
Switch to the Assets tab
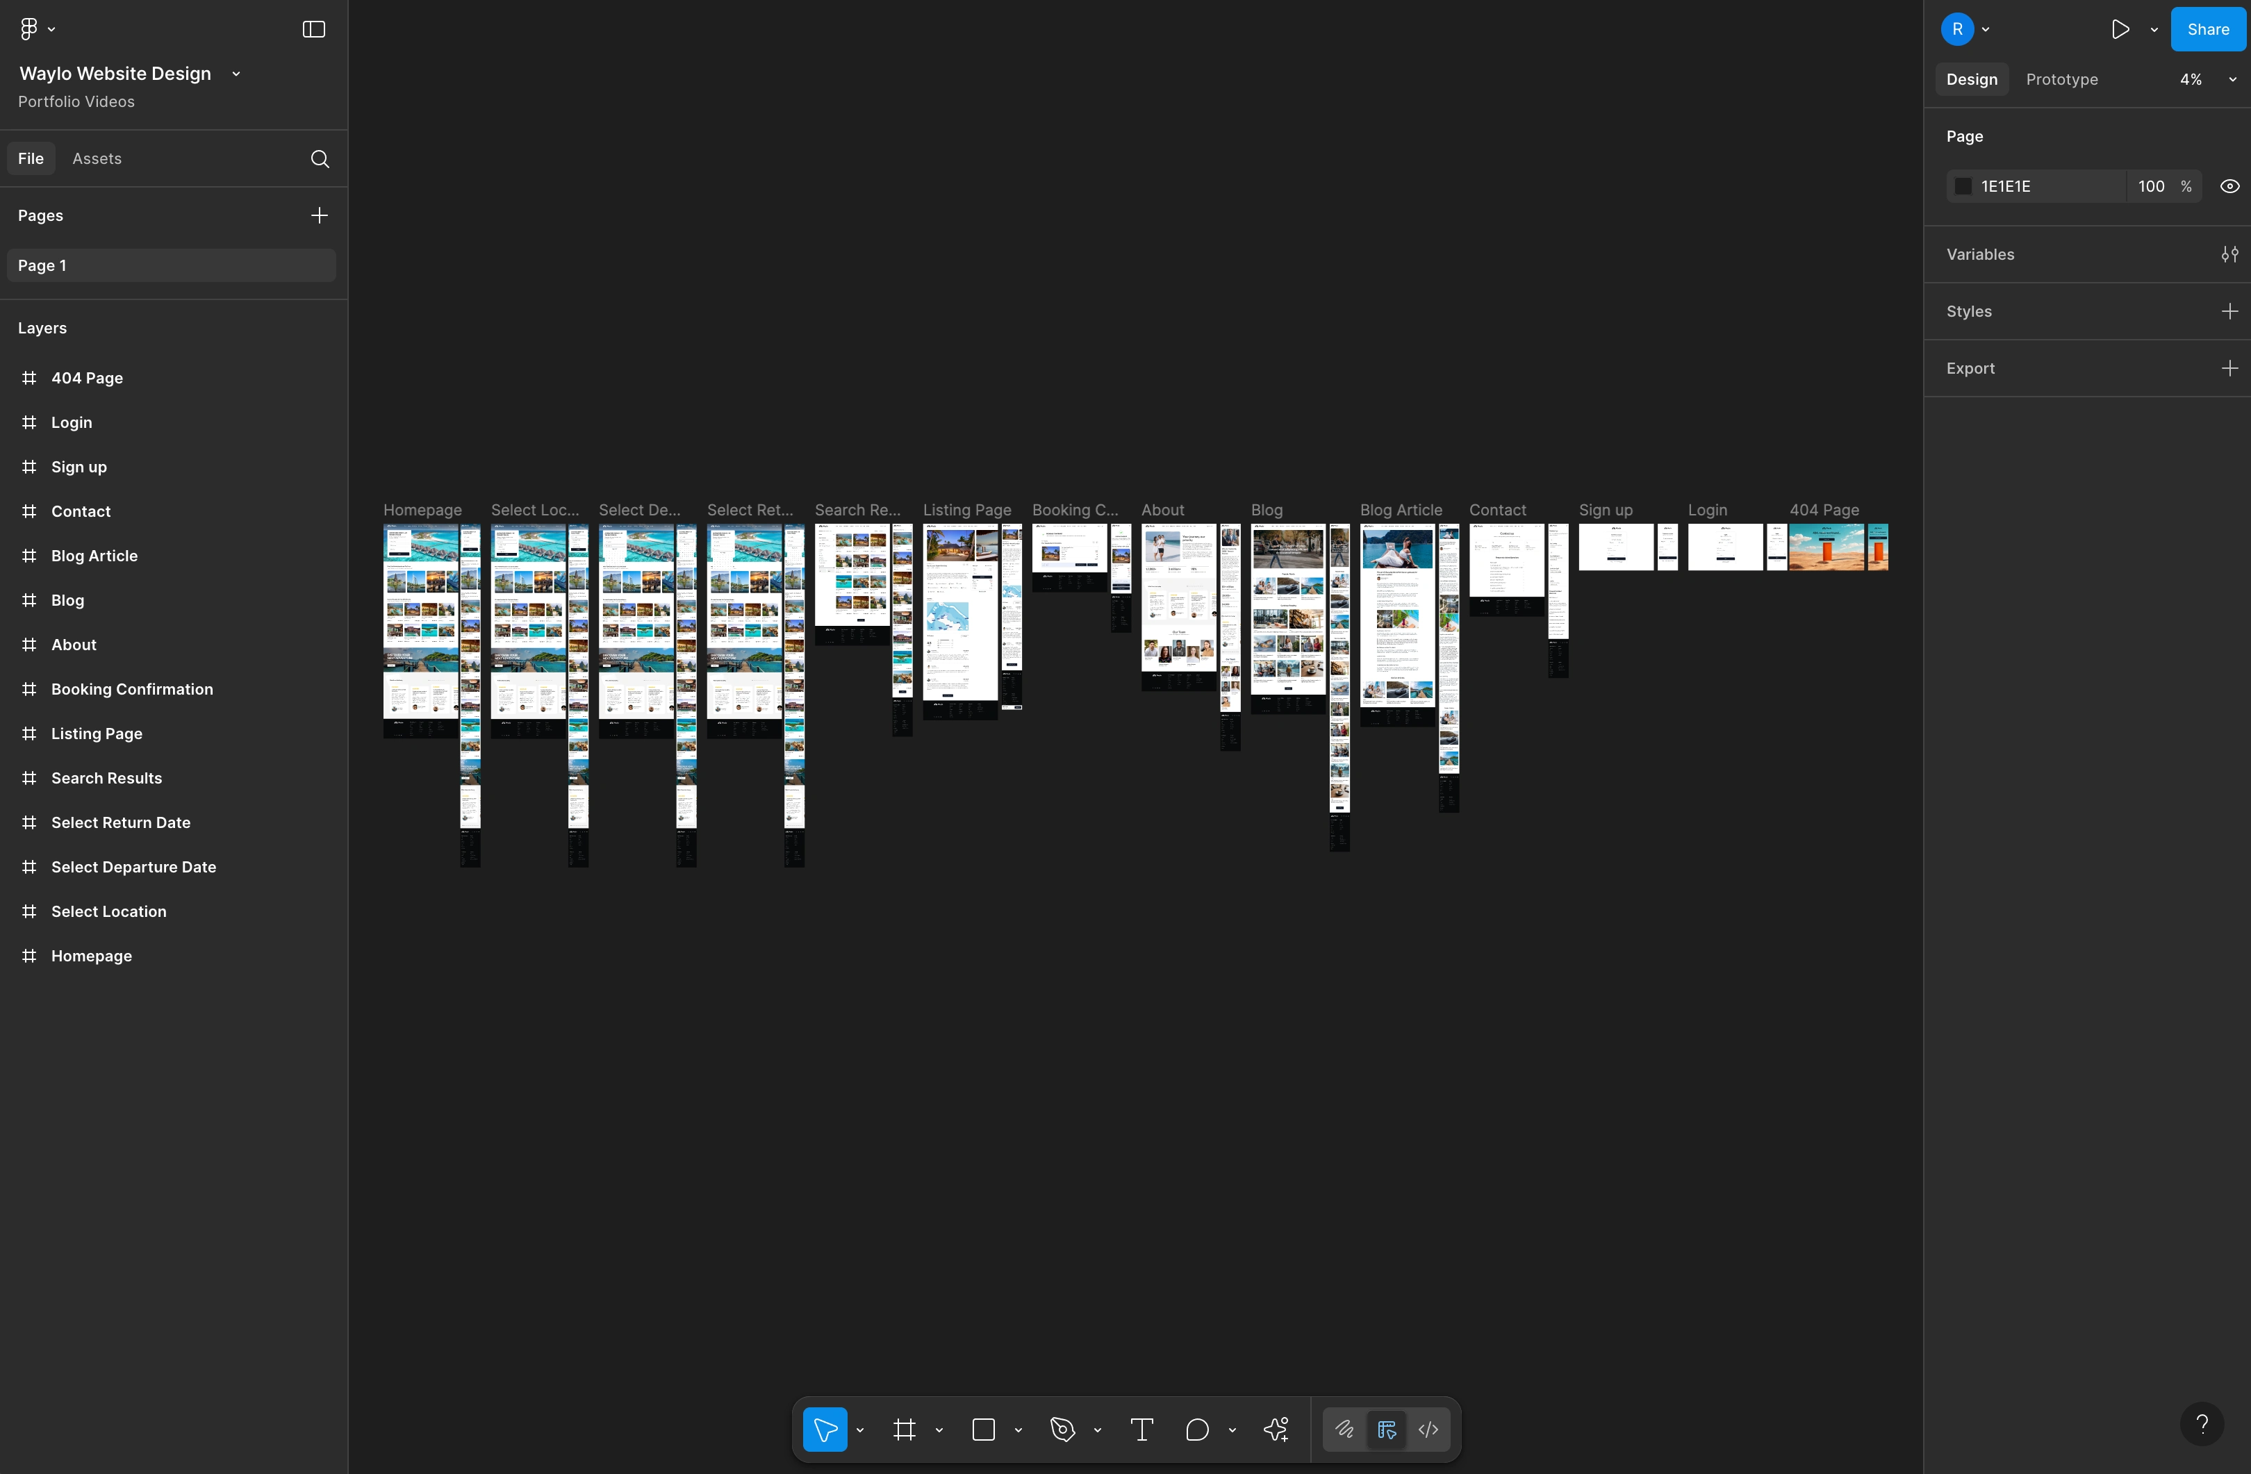click(97, 159)
